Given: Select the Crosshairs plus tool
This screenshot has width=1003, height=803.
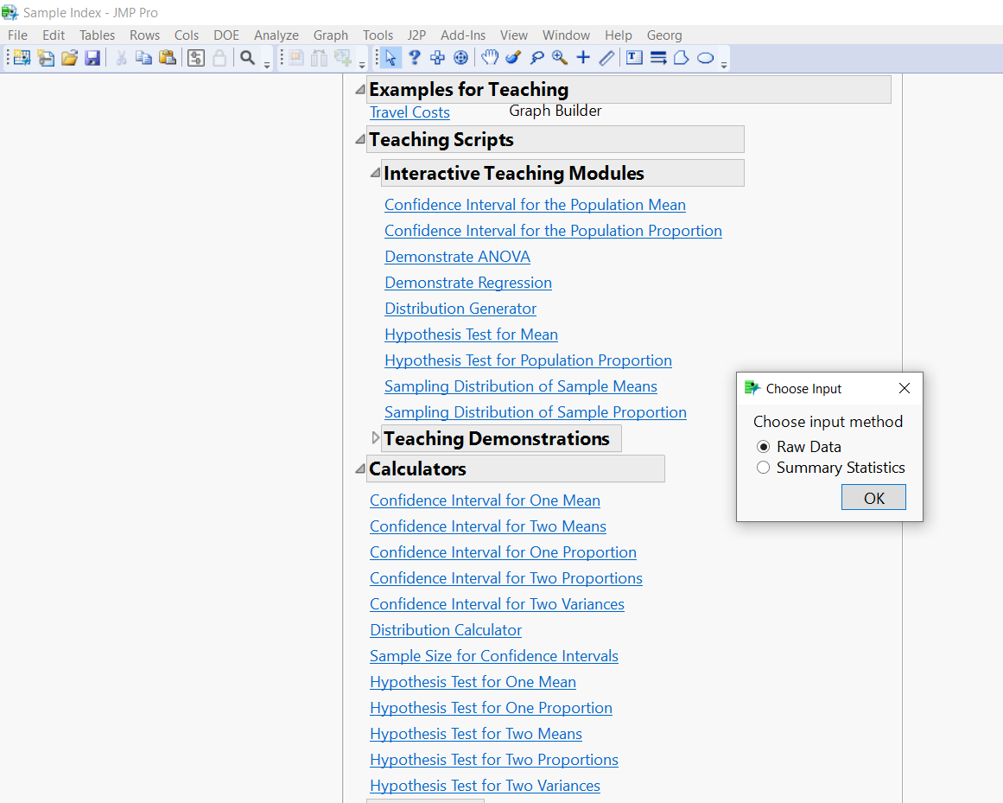Looking at the screenshot, I should click(583, 58).
